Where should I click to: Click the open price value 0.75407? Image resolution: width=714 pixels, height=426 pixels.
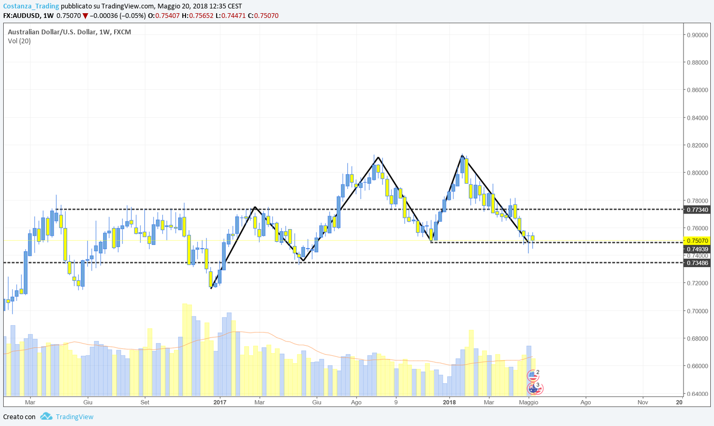coord(169,15)
